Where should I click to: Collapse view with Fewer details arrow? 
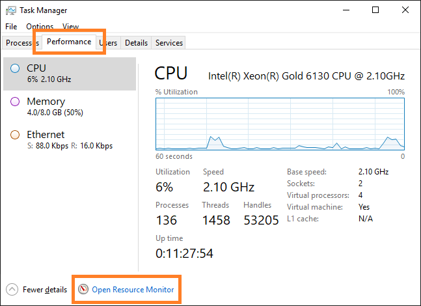click(12, 289)
